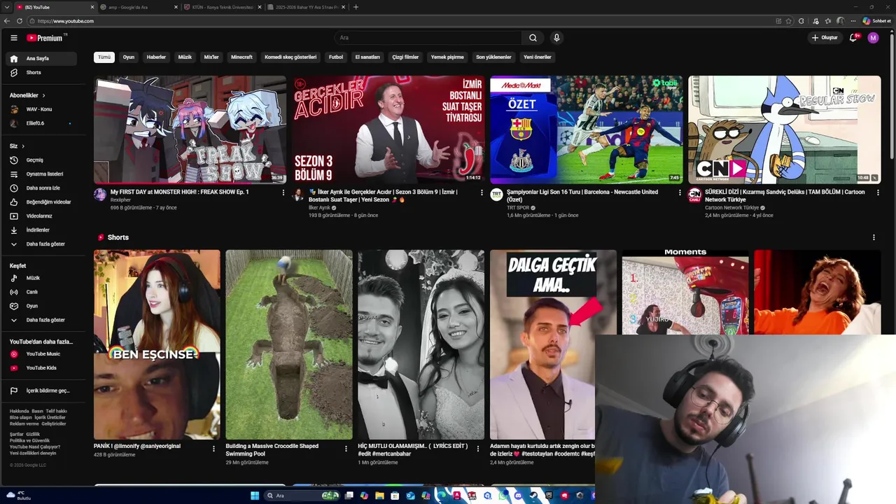Start voice search with the microphone
The width and height of the screenshot is (896, 504).
[556, 38]
